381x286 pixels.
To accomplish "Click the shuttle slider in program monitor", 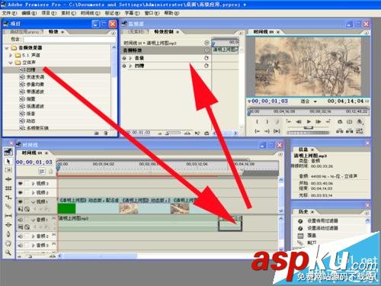I will click(x=309, y=127).
